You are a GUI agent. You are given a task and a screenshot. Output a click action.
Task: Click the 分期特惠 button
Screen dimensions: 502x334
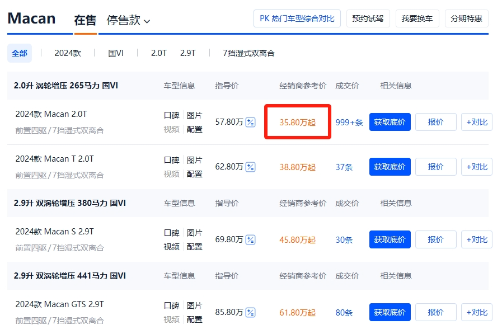tap(467, 18)
